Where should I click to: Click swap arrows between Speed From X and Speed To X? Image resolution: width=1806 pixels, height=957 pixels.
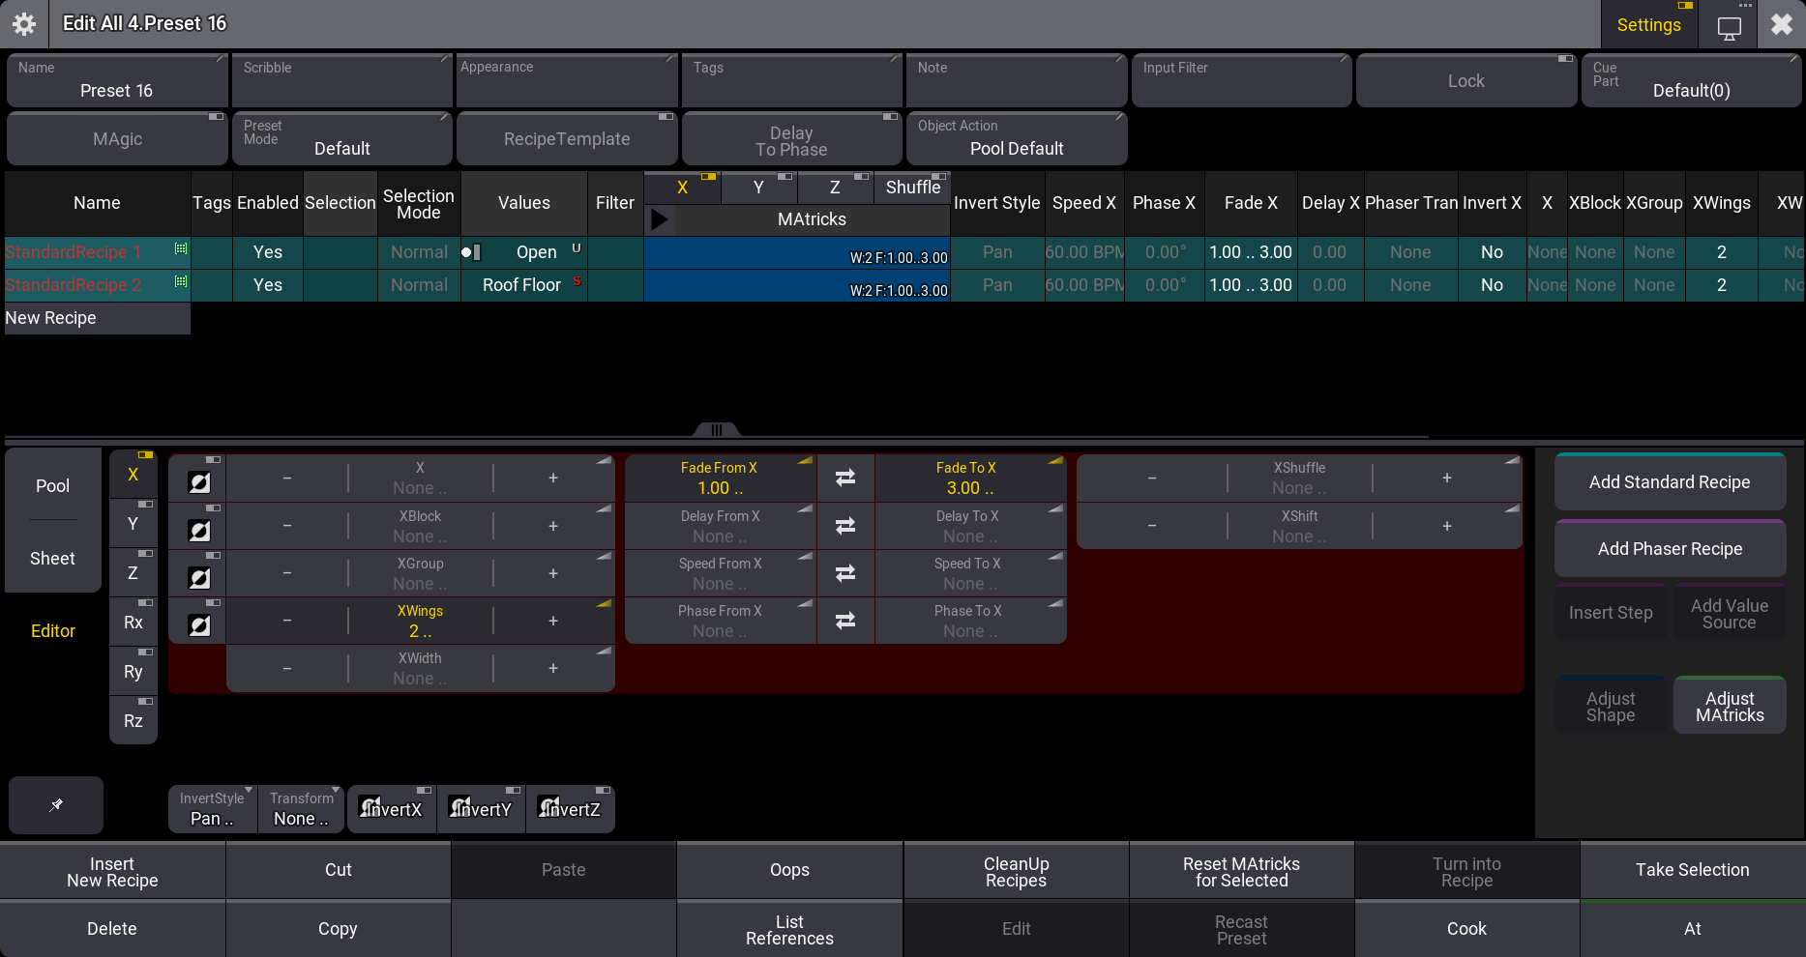point(845,573)
